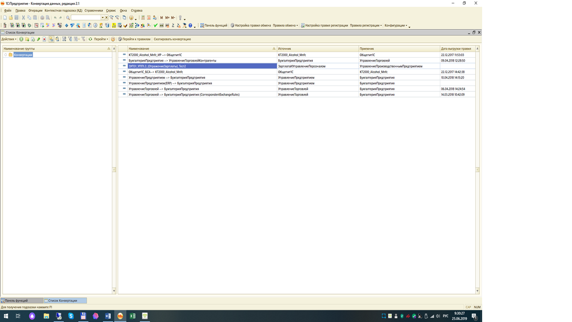Open the Справочники menu
The height and width of the screenshot is (322, 572).
pos(94,10)
